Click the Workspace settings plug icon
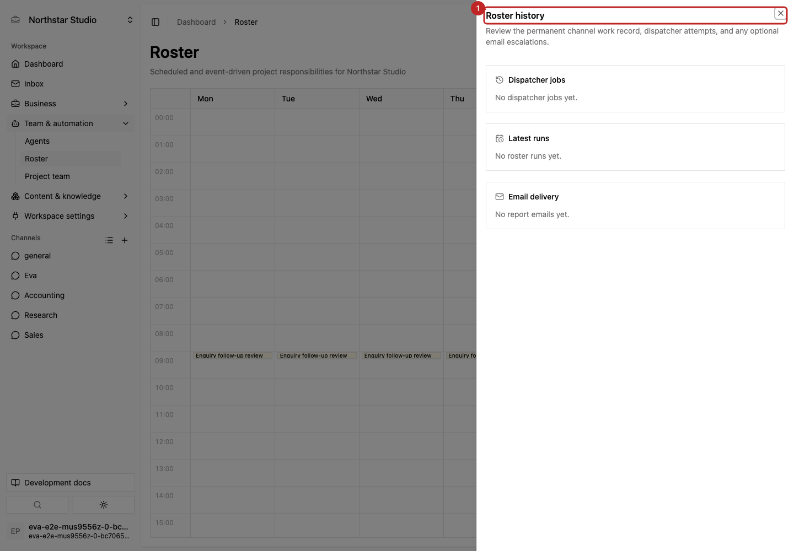This screenshot has height=551, width=794. pos(15,216)
